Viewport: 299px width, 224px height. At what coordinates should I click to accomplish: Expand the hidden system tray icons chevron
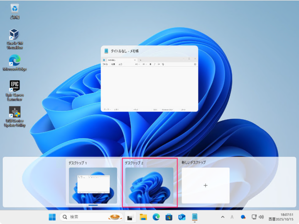coord(223,217)
